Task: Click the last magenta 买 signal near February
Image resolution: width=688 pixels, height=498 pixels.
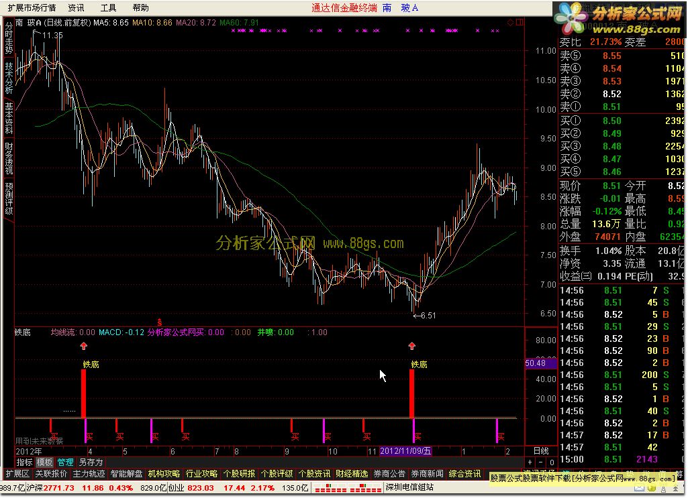Action: (497, 430)
